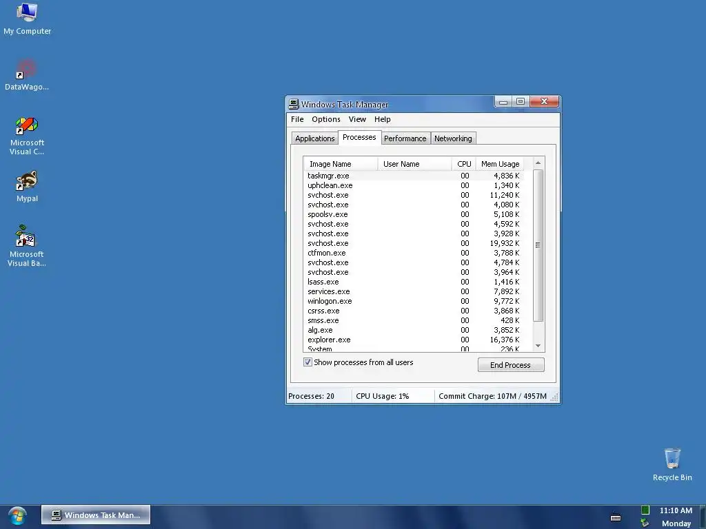Open the Options menu
The height and width of the screenshot is (529, 706).
(x=326, y=119)
